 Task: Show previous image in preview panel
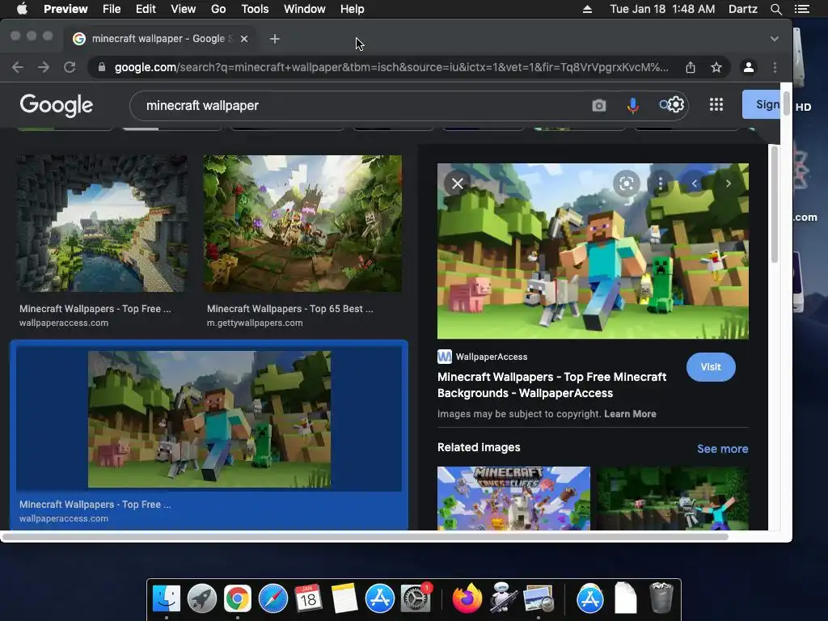pyautogui.click(x=695, y=184)
